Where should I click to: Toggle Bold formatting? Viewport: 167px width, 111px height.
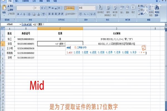(18, 14)
